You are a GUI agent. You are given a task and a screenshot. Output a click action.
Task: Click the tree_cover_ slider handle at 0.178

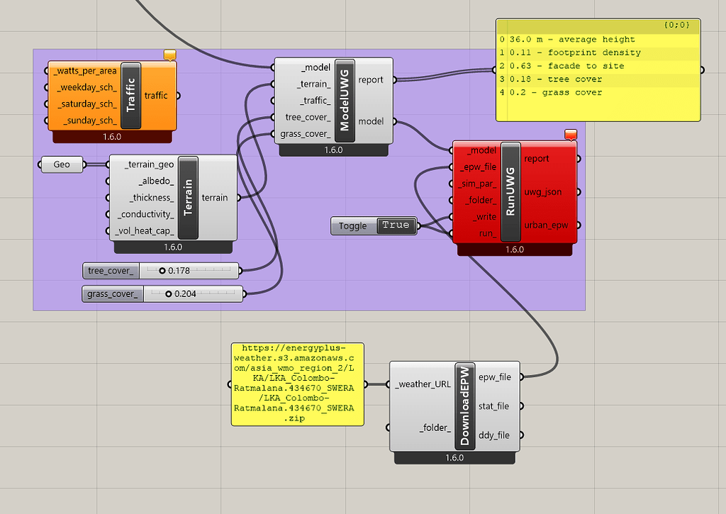point(164,270)
